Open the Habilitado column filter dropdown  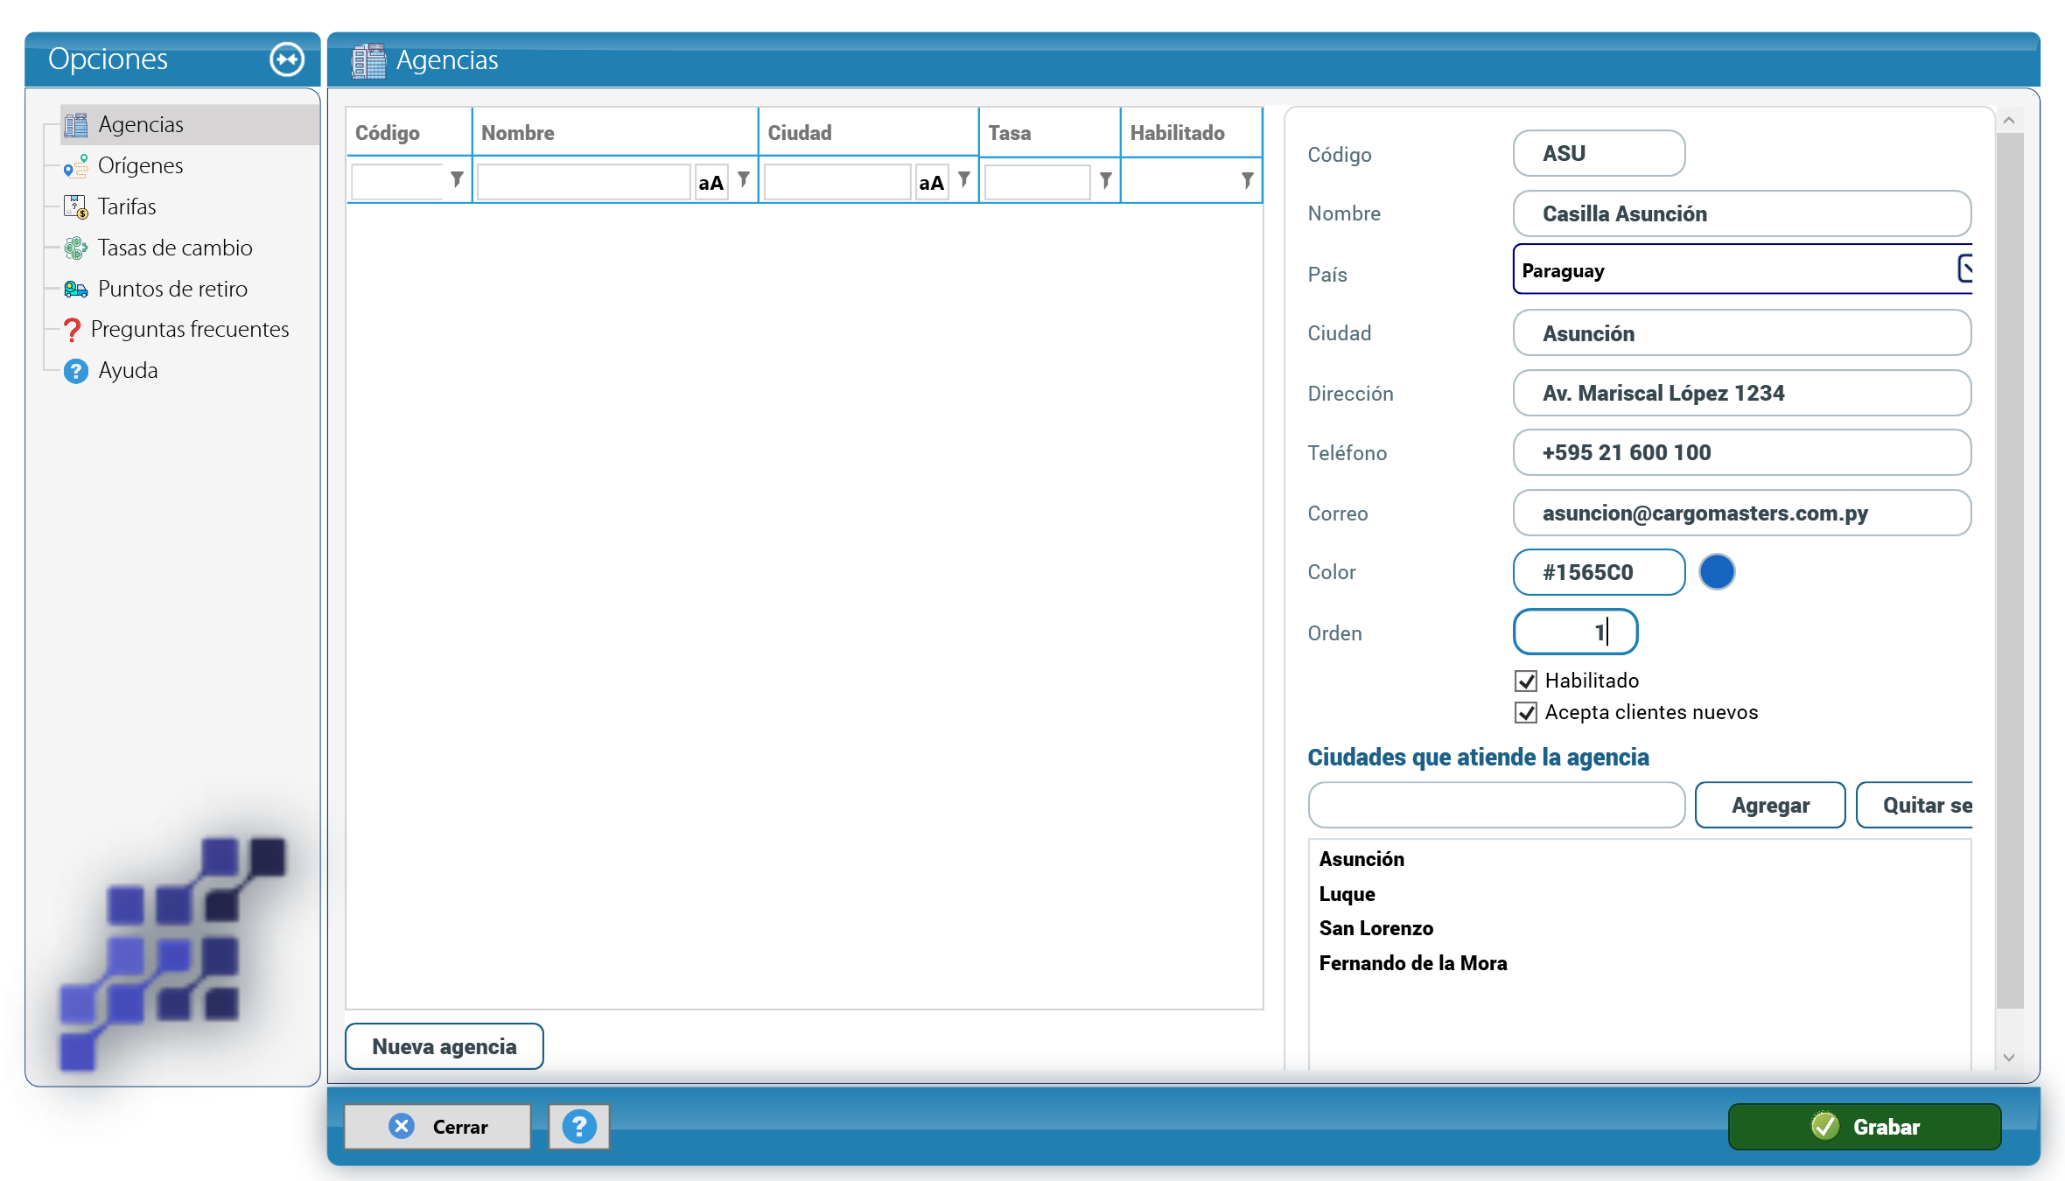(1247, 180)
